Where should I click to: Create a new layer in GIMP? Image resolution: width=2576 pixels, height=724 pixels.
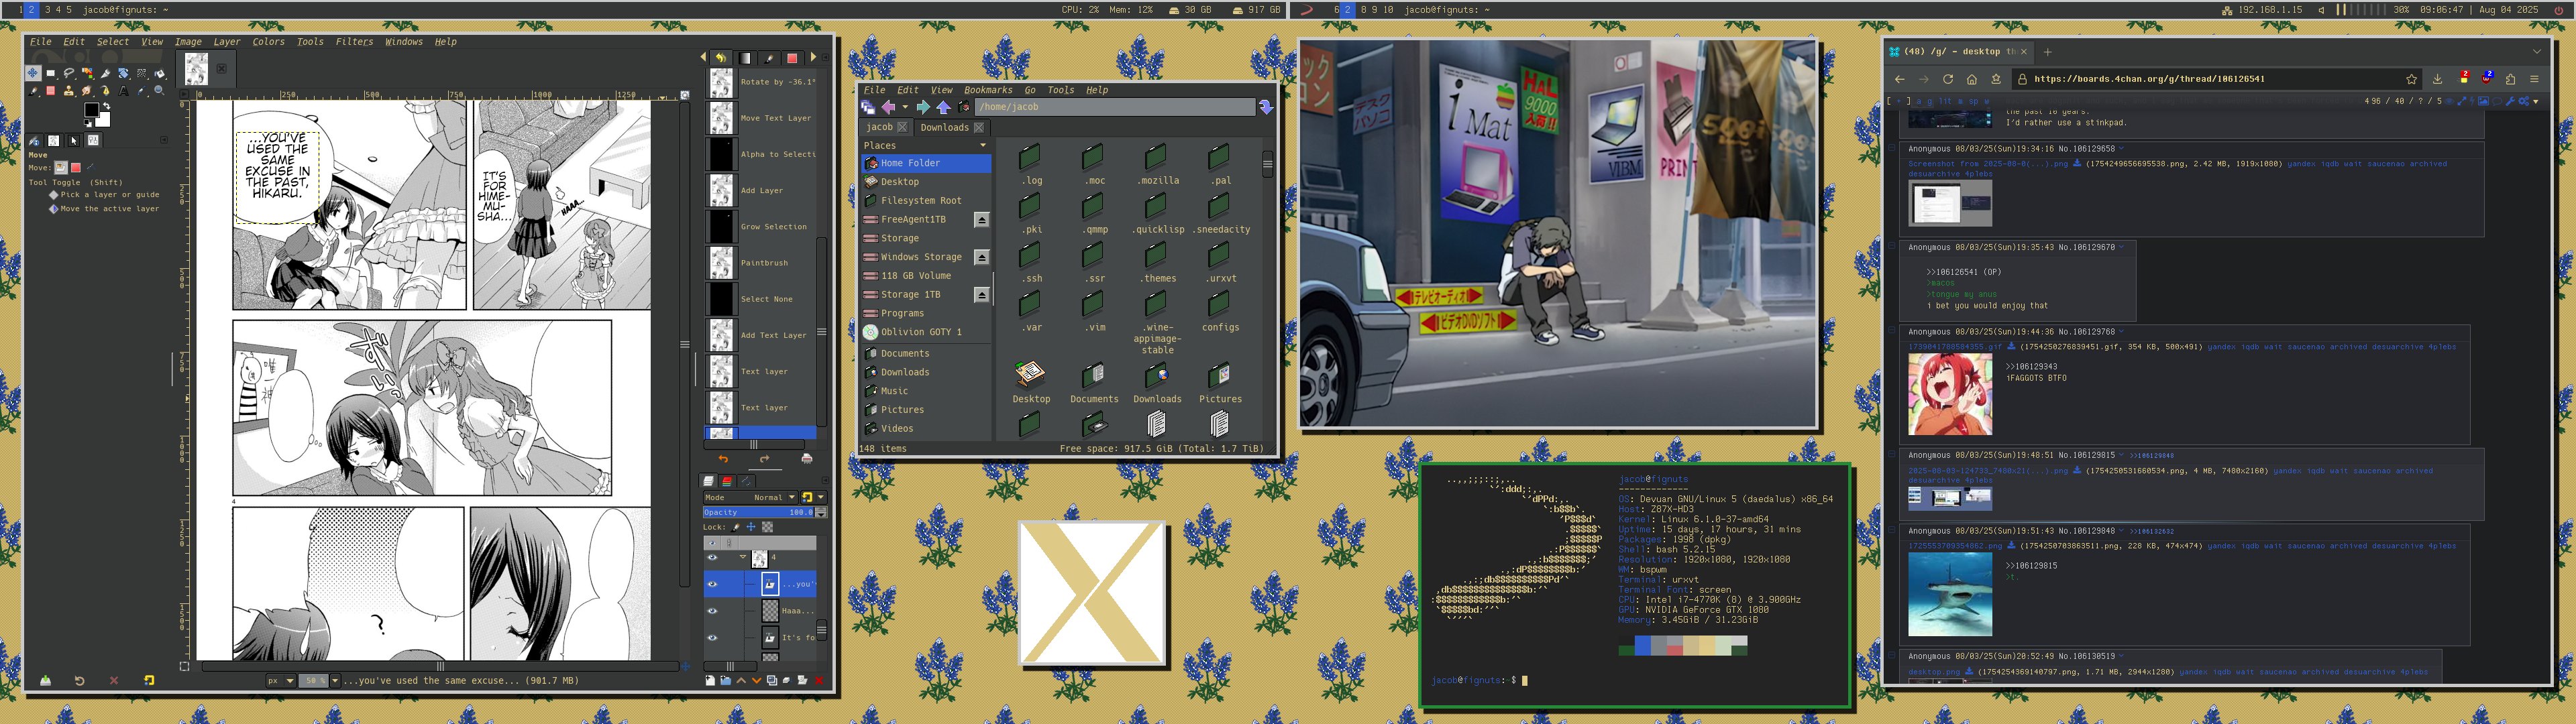710,680
